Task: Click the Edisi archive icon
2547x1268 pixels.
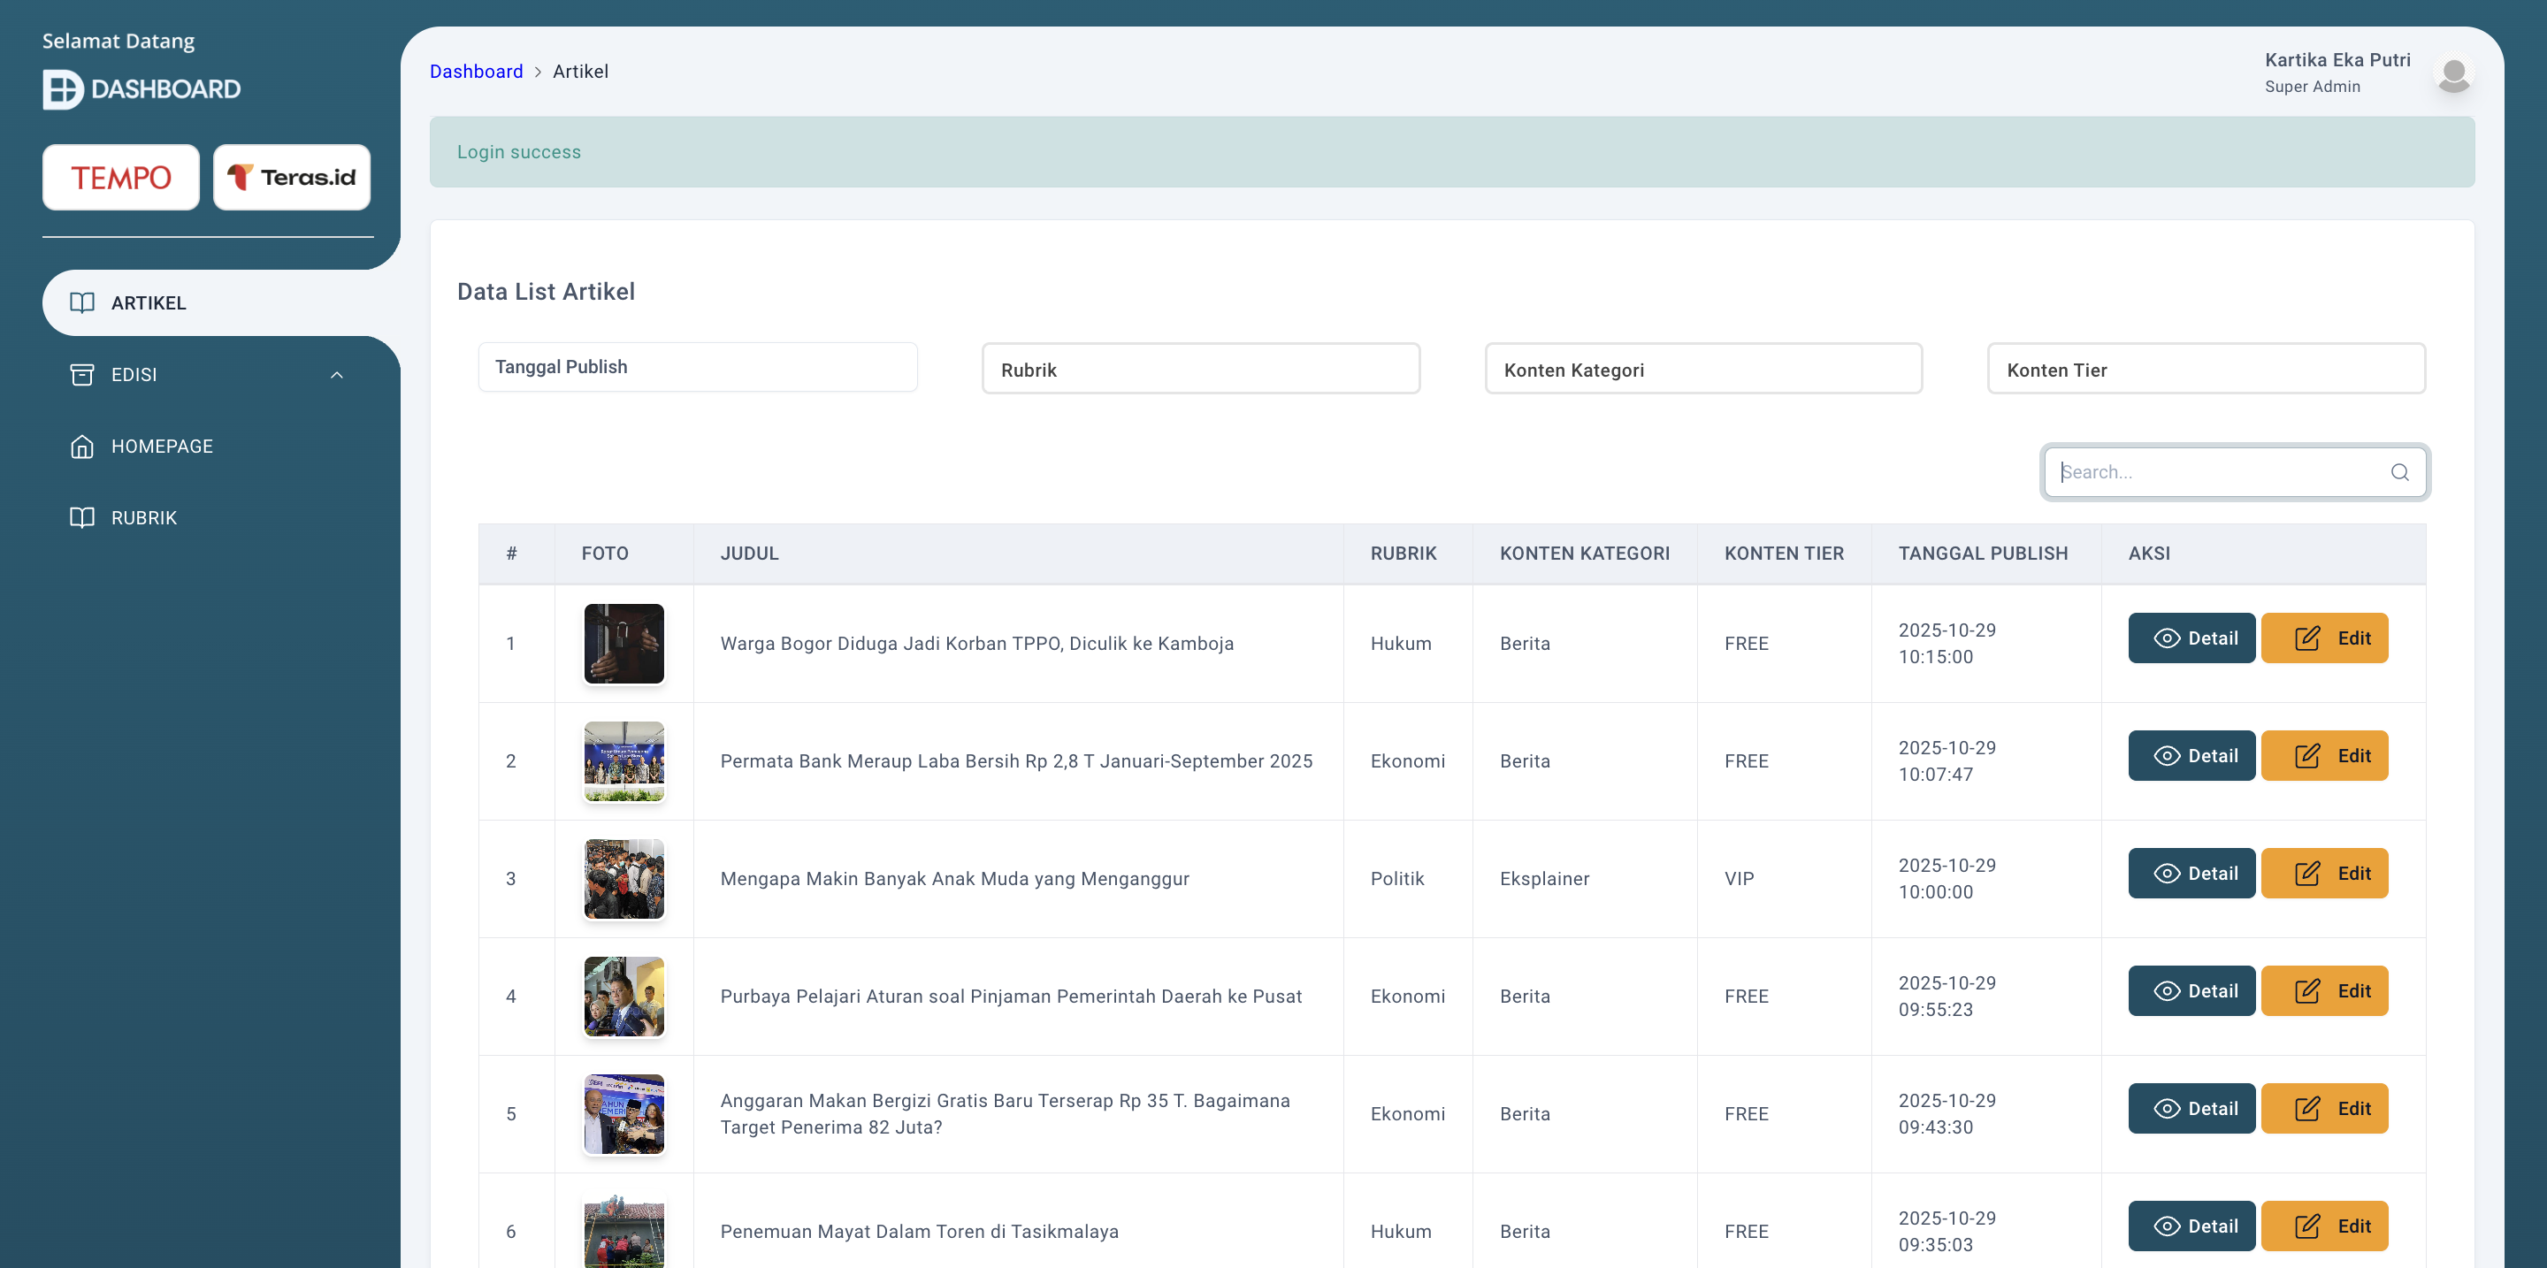Action: 82,375
